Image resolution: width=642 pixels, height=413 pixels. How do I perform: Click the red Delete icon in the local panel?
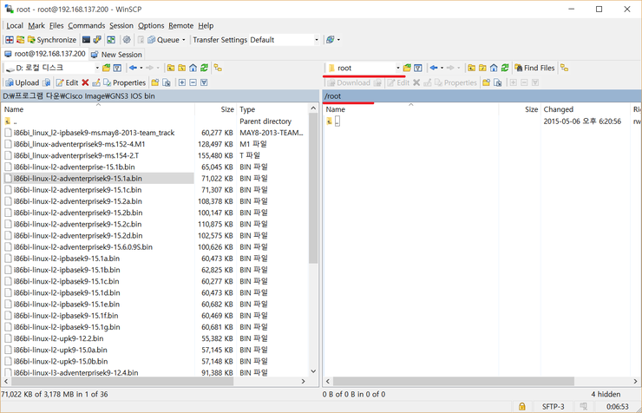85,82
